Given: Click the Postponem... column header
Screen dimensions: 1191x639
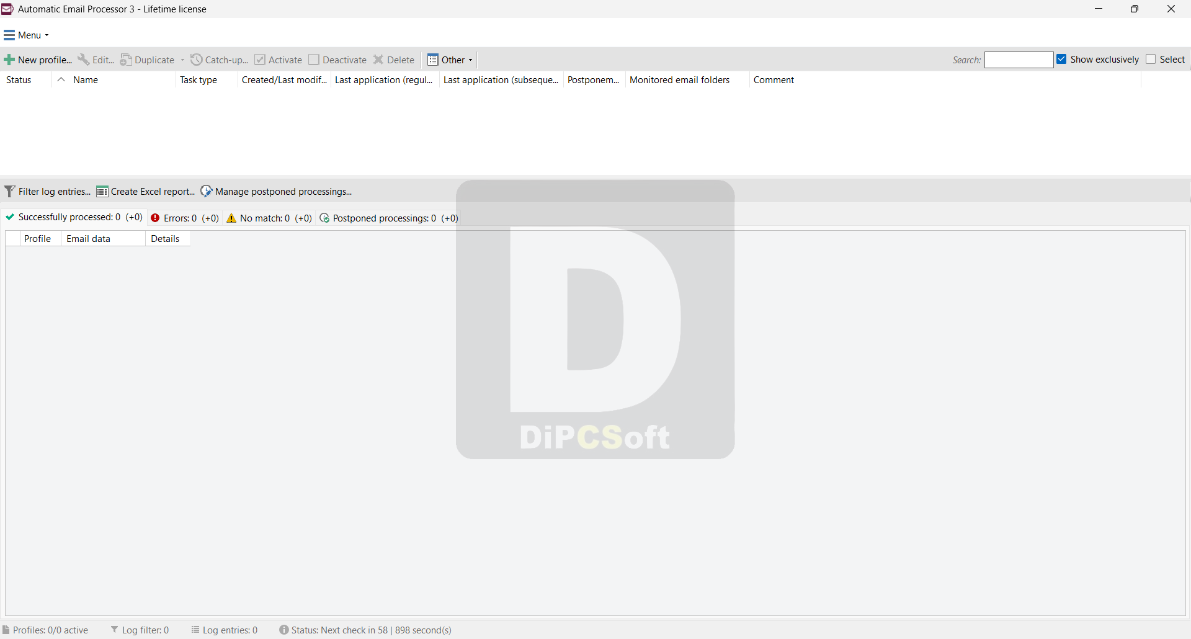Looking at the screenshot, I should coord(593,80).
